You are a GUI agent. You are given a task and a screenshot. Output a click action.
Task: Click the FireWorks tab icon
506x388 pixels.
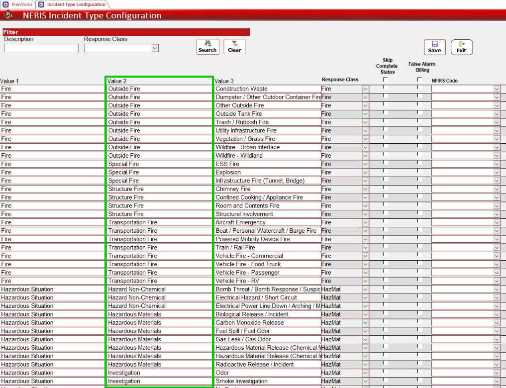coord(5,4)
